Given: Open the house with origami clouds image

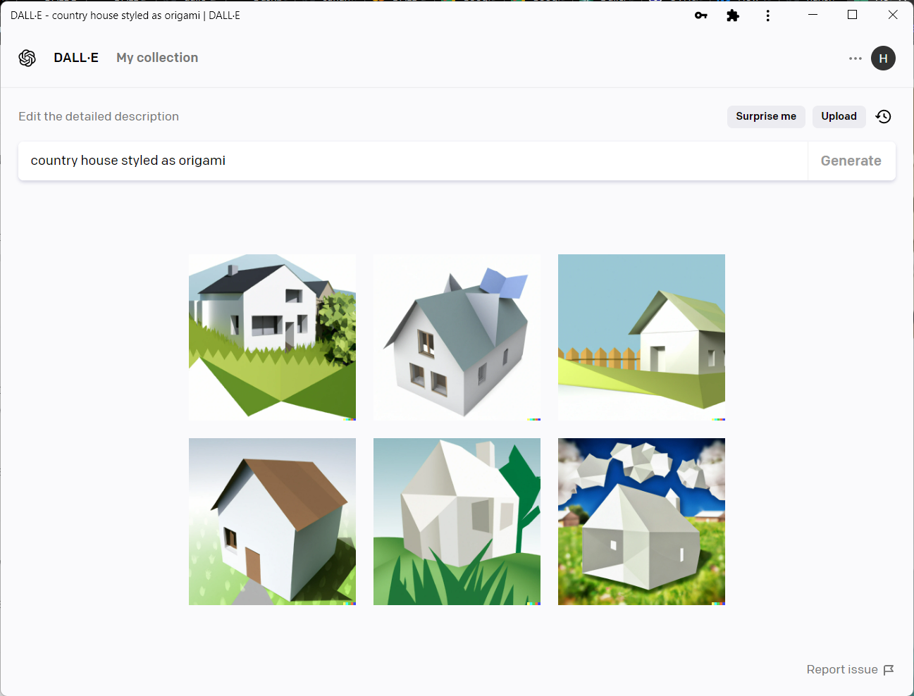Looking at the screenshot, I should tap(641, 522).
